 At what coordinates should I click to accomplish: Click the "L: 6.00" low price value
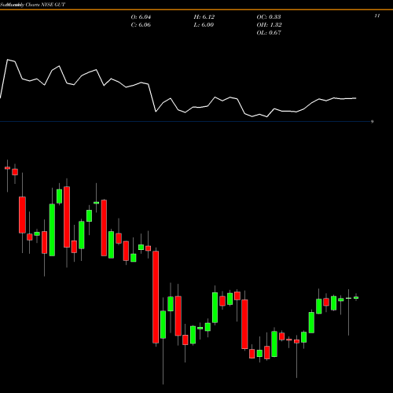coord(204,25)
